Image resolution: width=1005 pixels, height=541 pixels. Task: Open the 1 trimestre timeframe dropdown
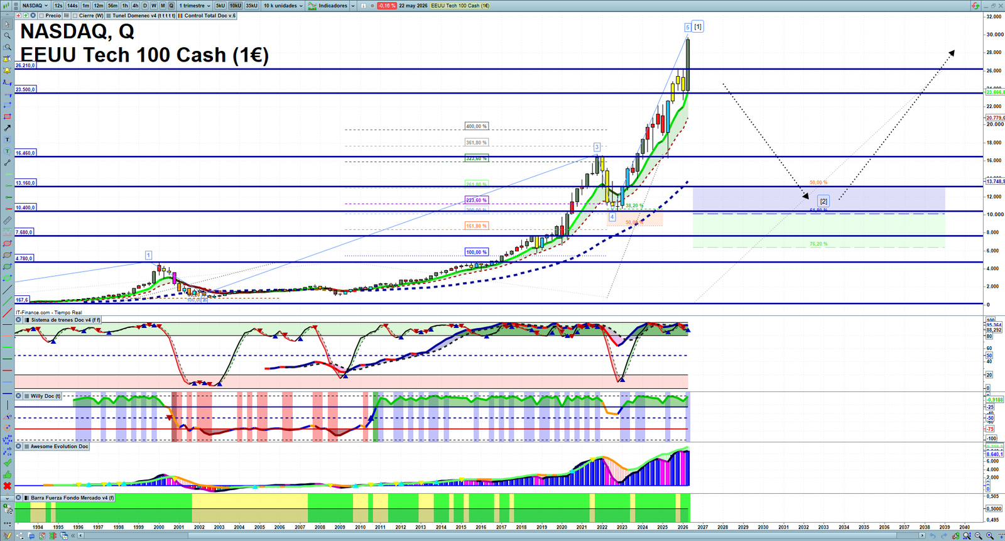click(x=195, y=6)
